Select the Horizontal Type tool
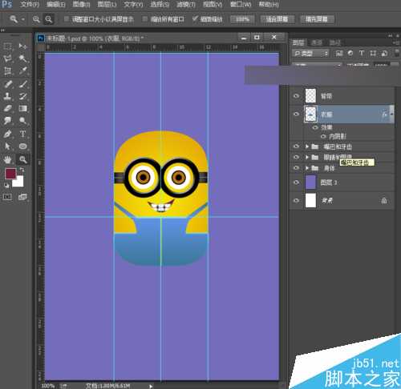The height and width of the screenshot is (389, 401). click(x=22, y=134)
